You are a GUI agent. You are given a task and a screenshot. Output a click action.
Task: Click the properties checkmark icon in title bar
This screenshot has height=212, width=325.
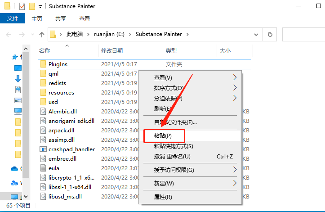(22, 6)
